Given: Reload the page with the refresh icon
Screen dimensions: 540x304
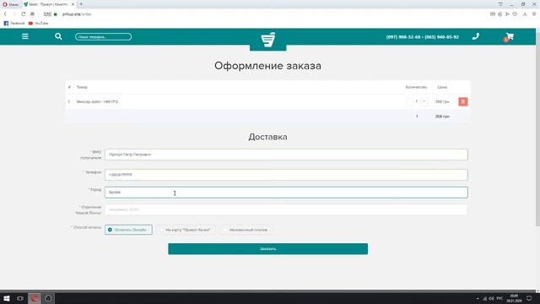Looking at the screenshot, I should click(23, 14).
